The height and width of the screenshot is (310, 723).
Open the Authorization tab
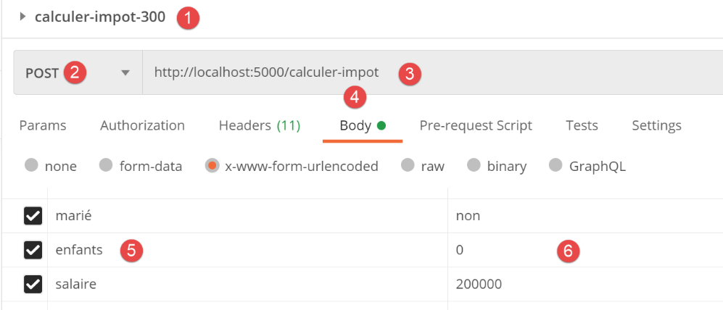coord(142,125)
